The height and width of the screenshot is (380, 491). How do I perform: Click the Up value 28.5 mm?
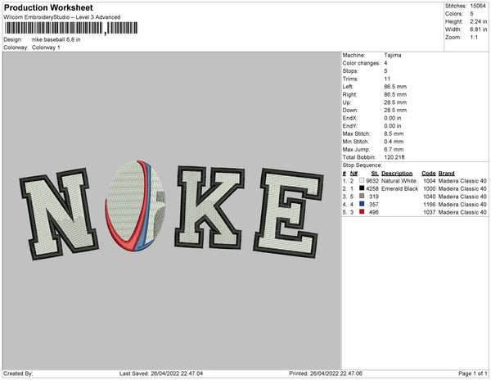395,102
